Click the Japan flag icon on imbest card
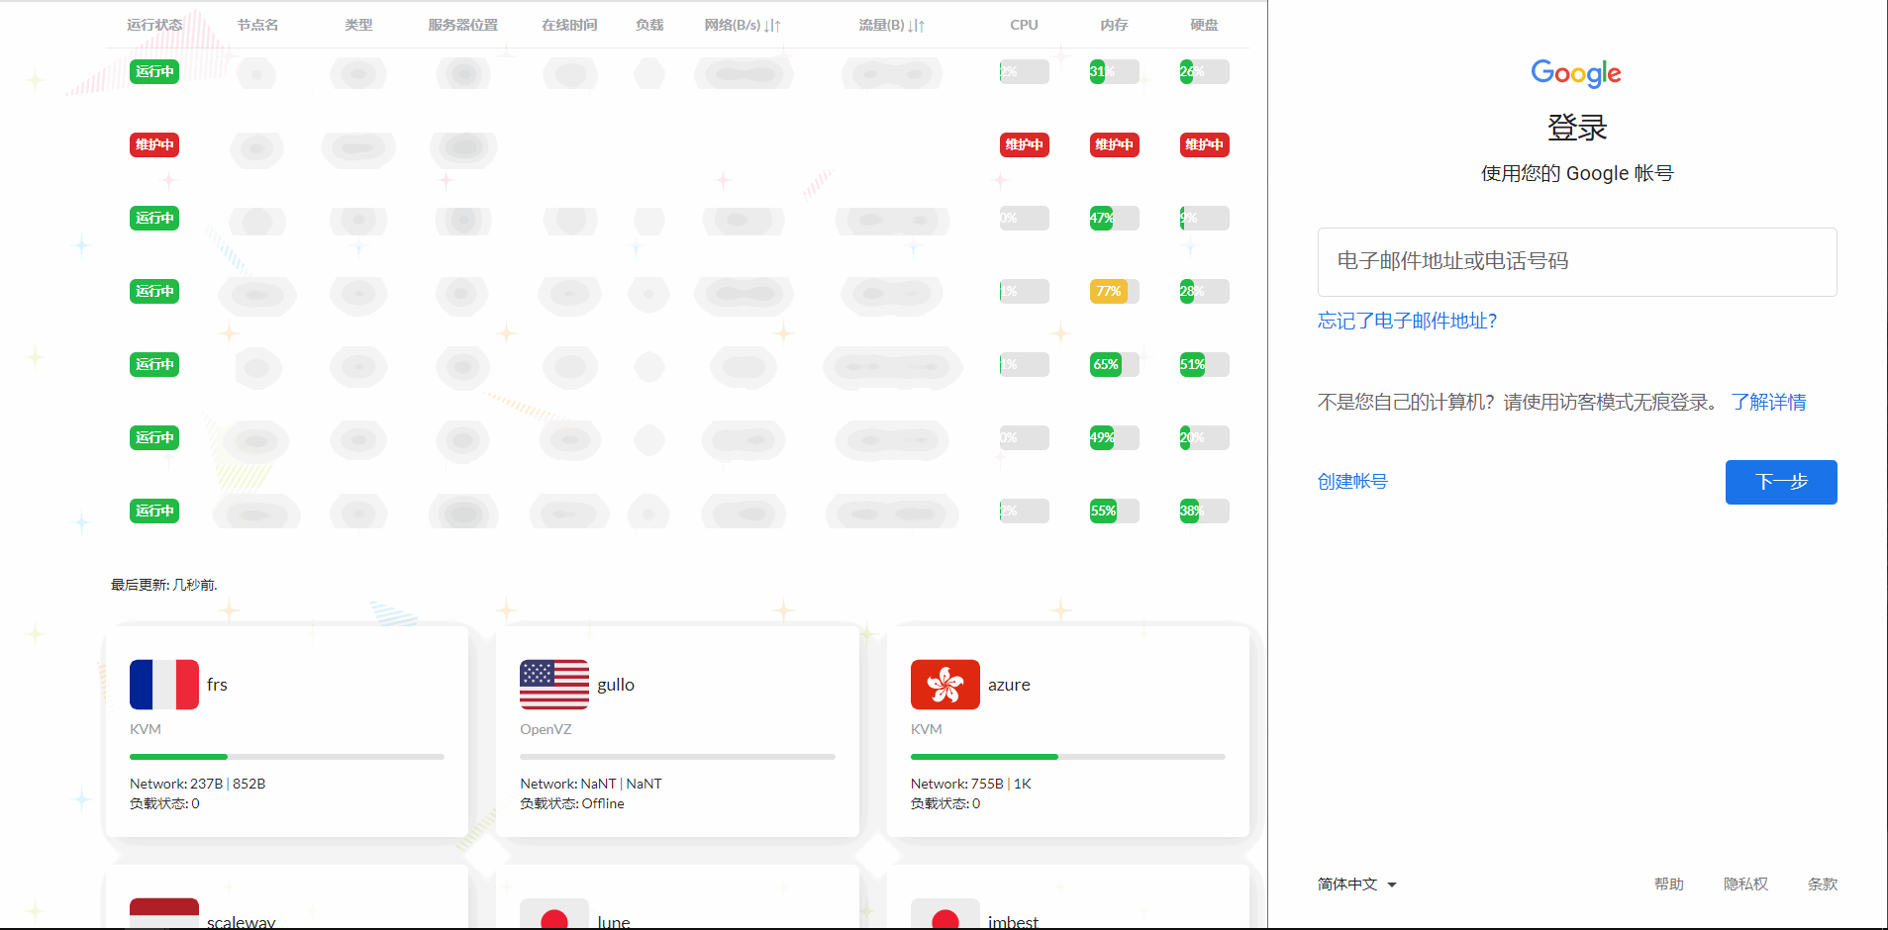 945,915
